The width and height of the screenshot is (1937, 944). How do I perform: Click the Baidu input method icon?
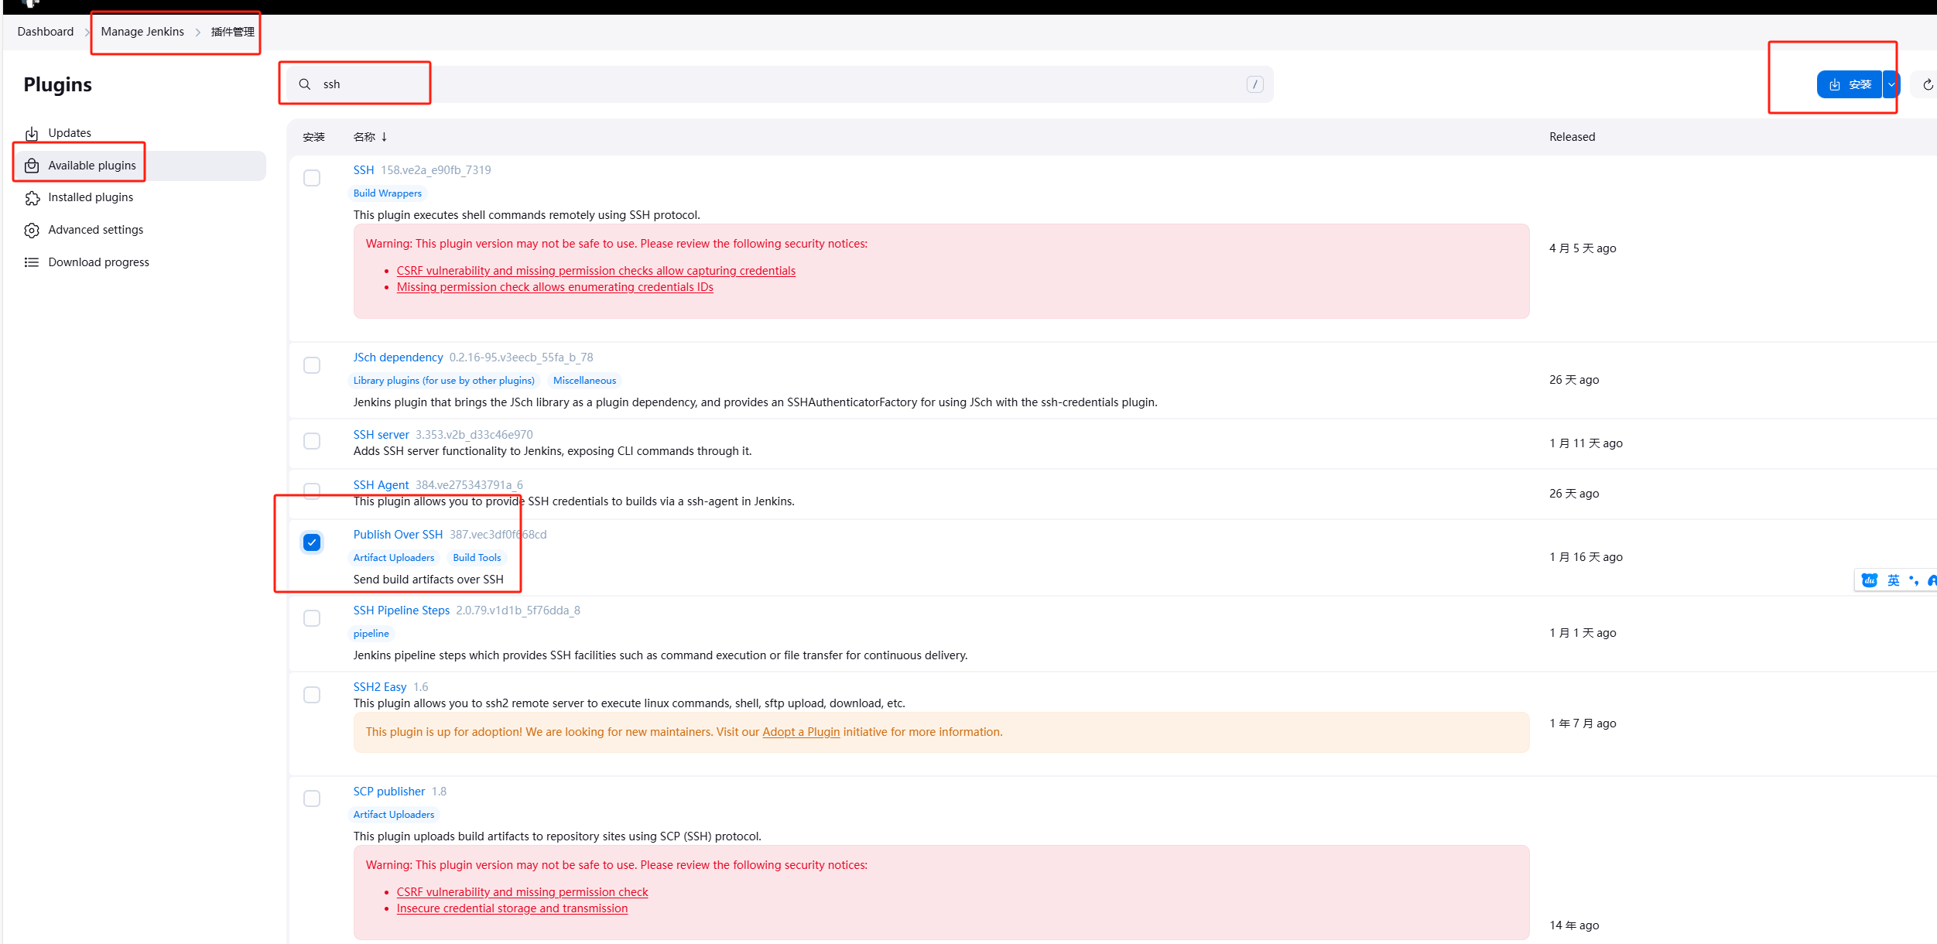click(1869, 580)
